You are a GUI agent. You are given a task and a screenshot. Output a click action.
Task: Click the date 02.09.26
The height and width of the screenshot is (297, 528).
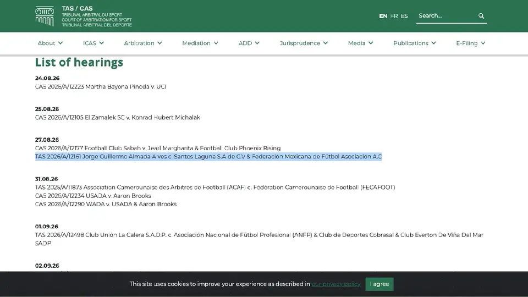click(47, 266)
